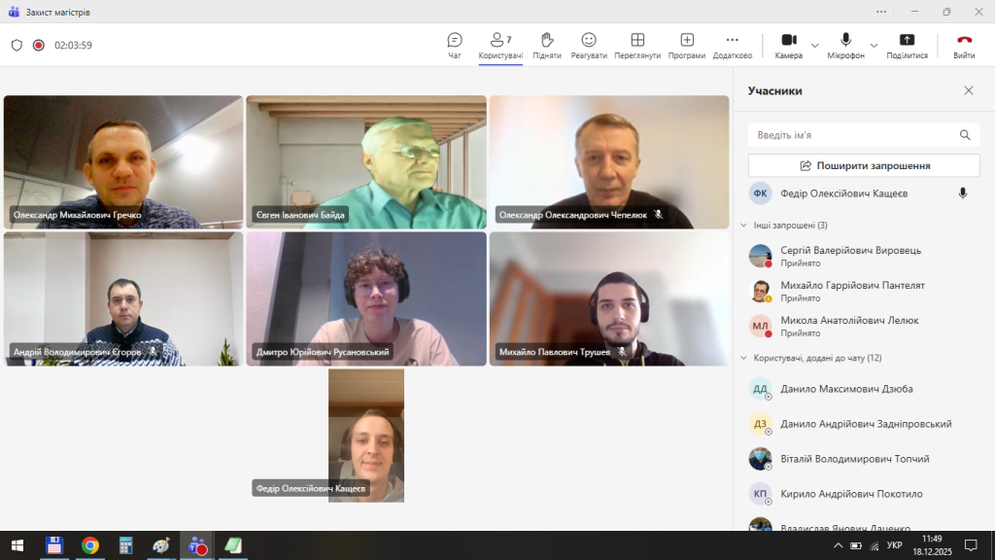Screen dimensions: 995x560
Task: Toggle the Користувачі participants panel
Action: tap(500, 46)
